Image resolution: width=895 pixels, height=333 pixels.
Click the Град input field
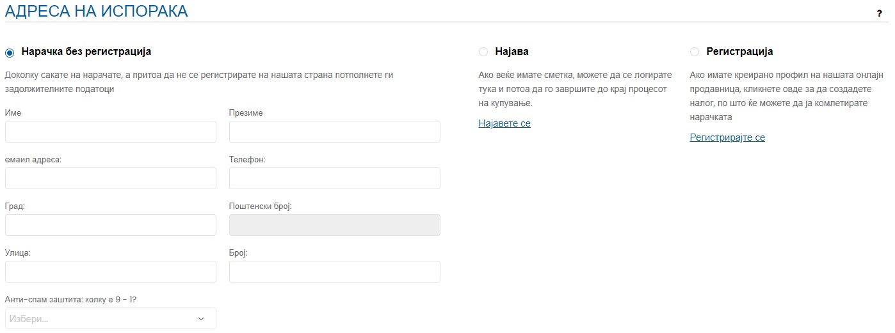pyautogui.click(x=111, y=225)
